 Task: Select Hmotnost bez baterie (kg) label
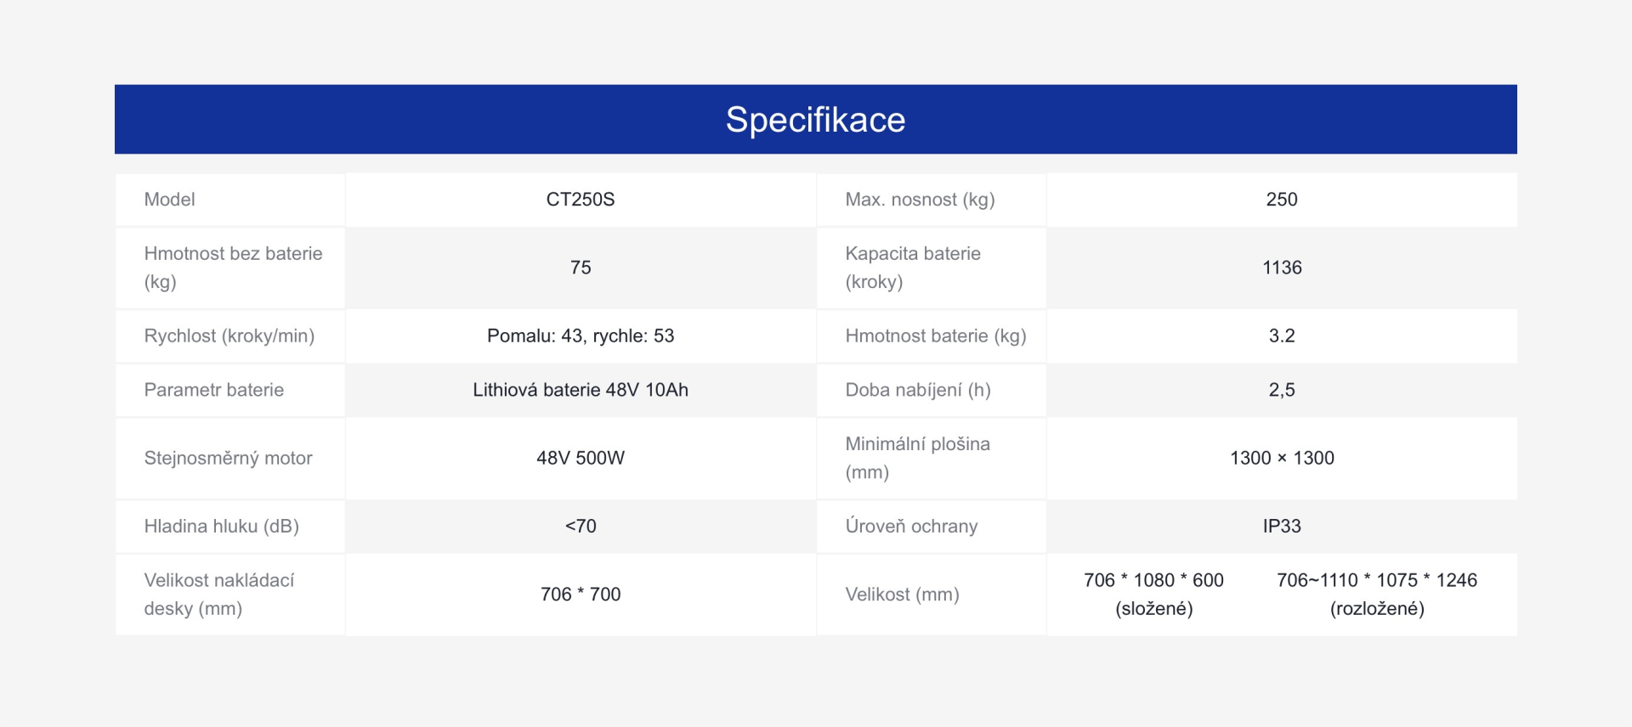coord(234,268)
